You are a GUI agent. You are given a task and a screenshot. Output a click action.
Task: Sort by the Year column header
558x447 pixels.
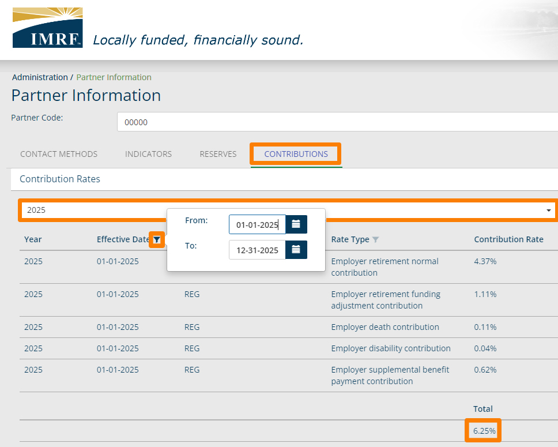33,239
